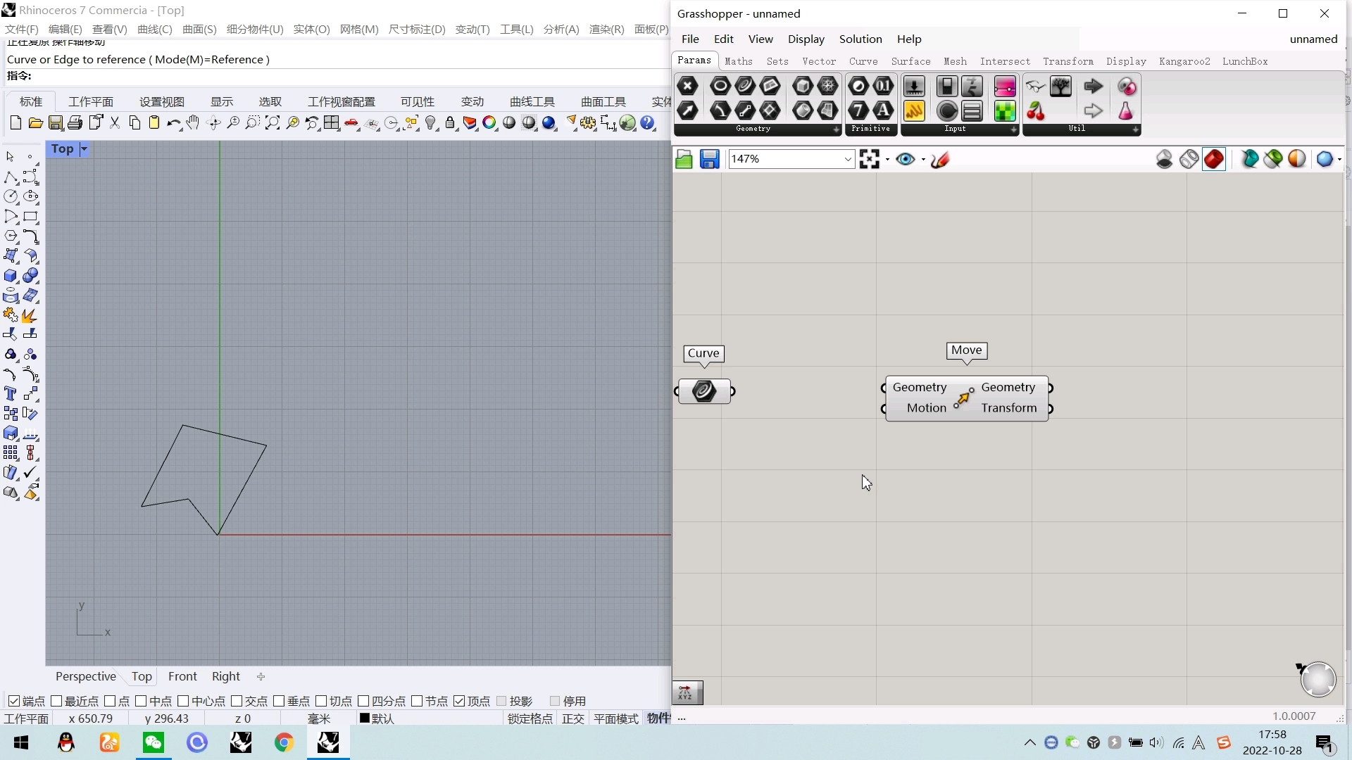Screen dimensions: 1352x760
Task: Expand the Top viewport title menu arrow
Action: (84, 148)
